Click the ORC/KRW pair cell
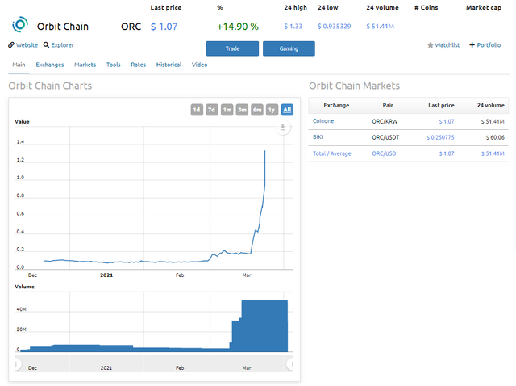Image resolution: width=516 pixels, height=386 pixels. coord(385,121)
